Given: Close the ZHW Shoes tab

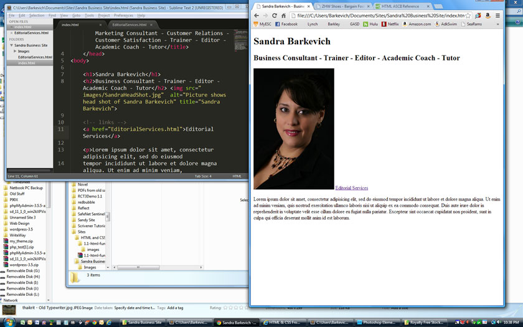Looking at the screenshot, I should (368, 6).
